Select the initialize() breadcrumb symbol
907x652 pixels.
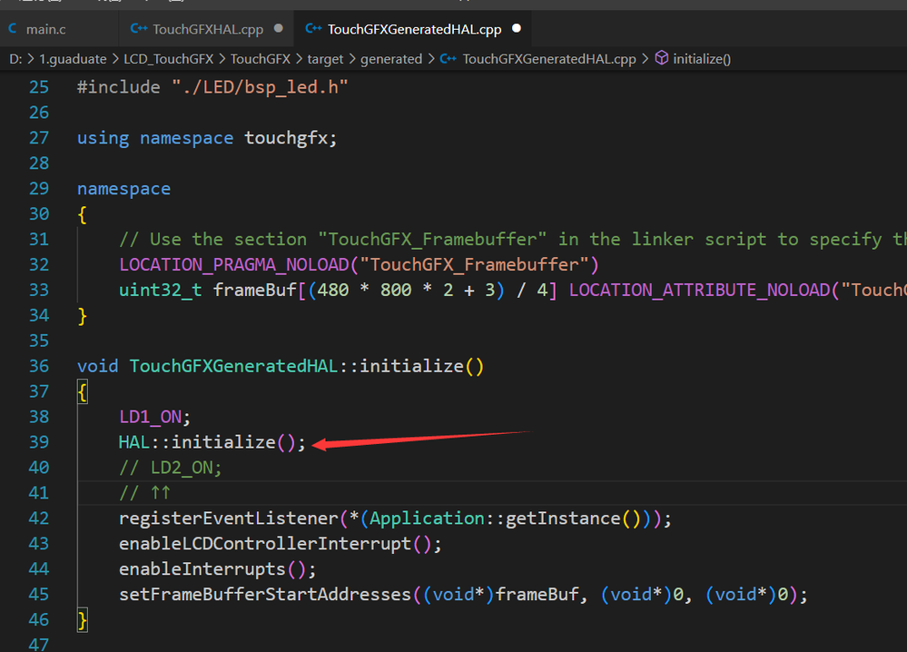[702, 59]
